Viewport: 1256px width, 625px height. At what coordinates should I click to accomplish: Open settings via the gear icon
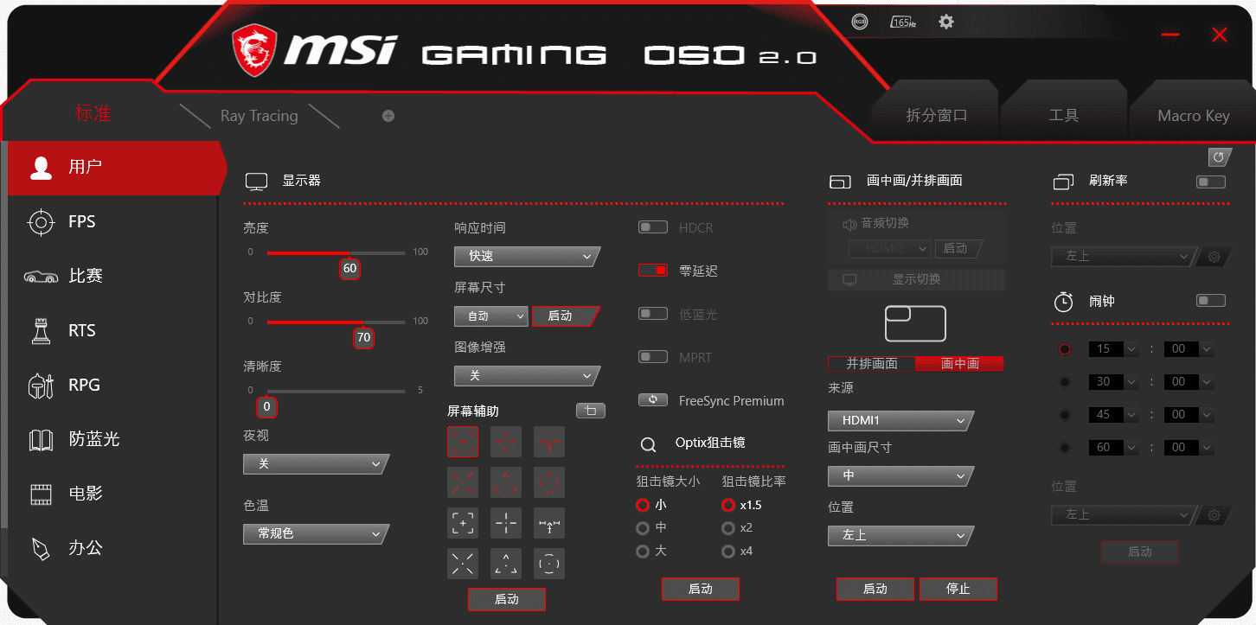click(x=946, y=22)
